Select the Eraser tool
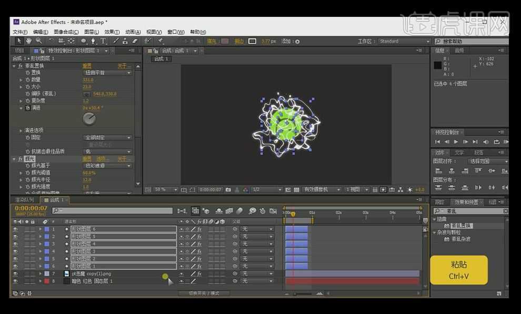The height and width of the screenshot is (314, 521). pyautogui.click(x=134, y=41)
